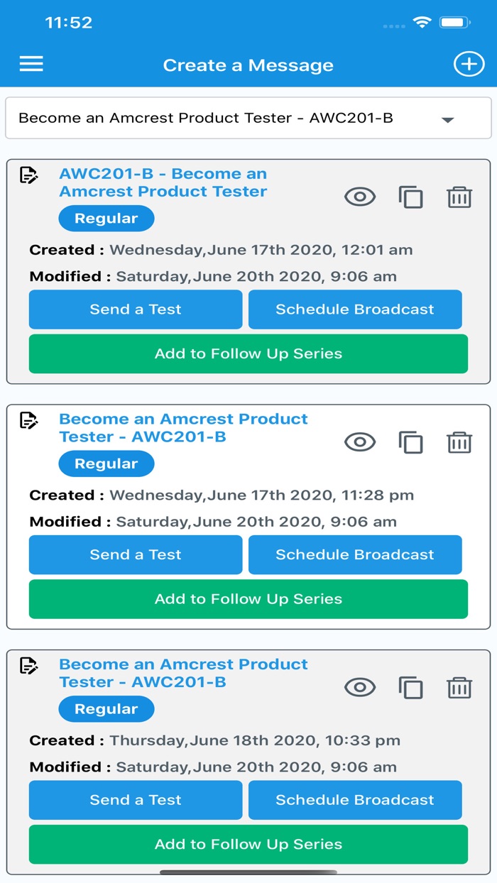Delete the message created June 18th
The width and height of the screenshot is (497, 883).
tap(459, 688)
